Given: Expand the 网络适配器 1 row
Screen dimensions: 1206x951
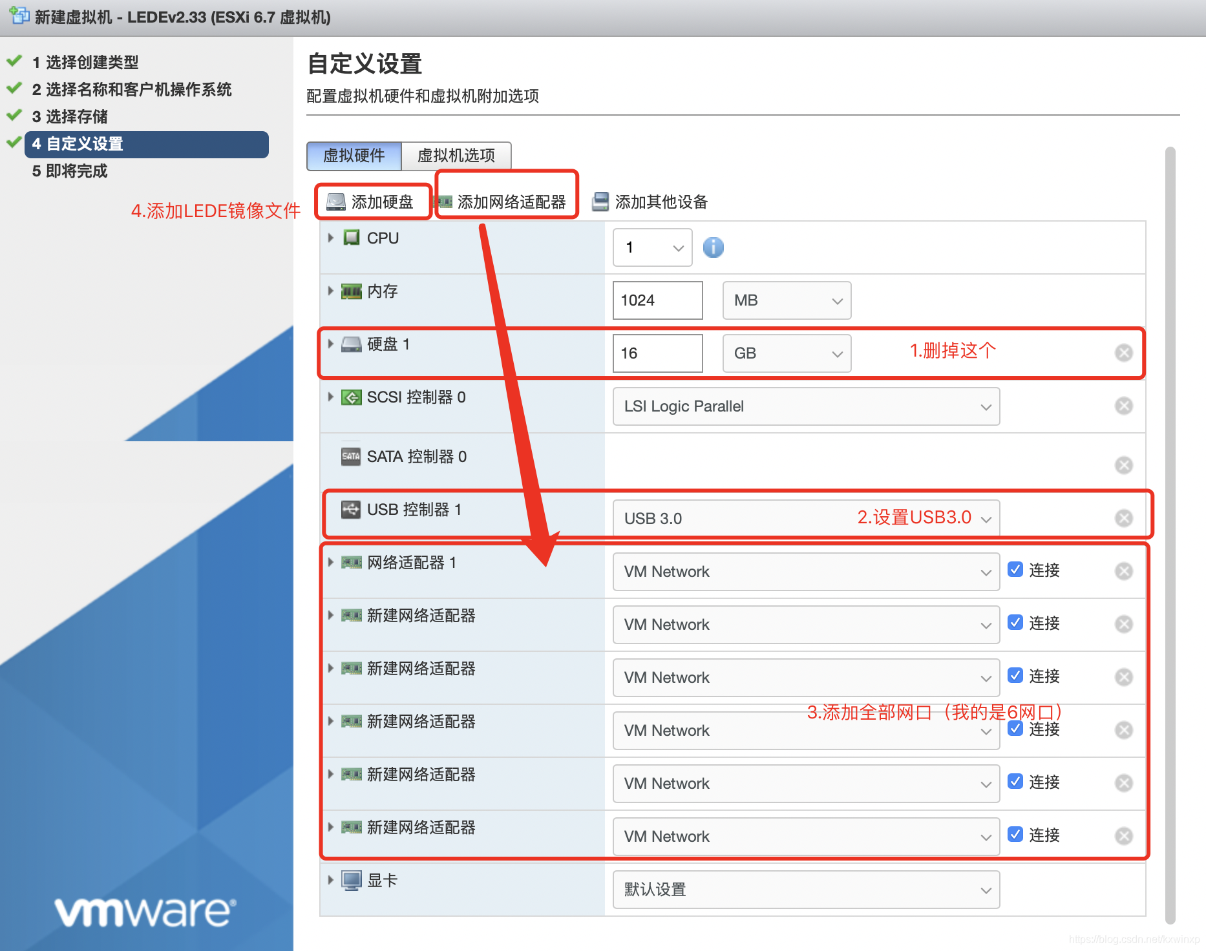Looking at the screenshot, I should [330, 562].
